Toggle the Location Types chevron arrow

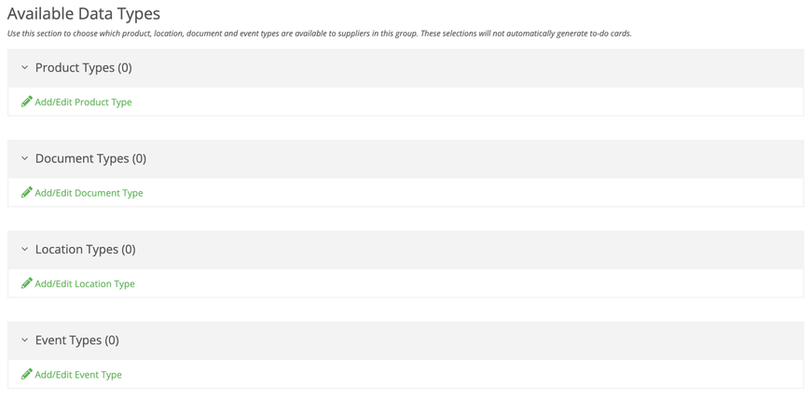coord(24,250)
